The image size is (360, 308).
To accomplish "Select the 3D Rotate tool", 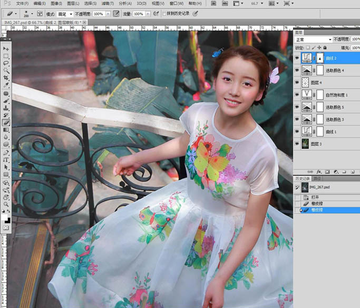I will coord(6,183).
